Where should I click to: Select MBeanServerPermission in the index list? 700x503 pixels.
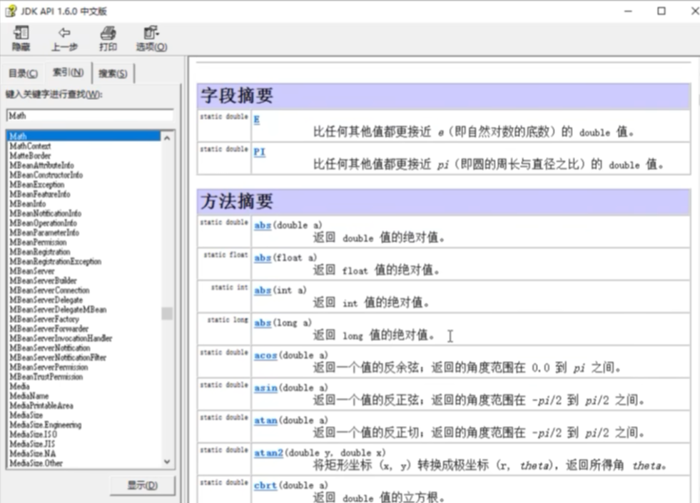click(49, 367)
